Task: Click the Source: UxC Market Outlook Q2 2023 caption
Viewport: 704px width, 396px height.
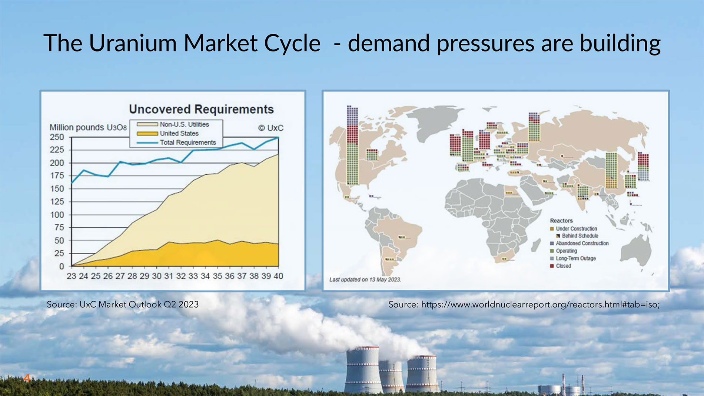Action: pyautogui.click(x=123, y=305)
